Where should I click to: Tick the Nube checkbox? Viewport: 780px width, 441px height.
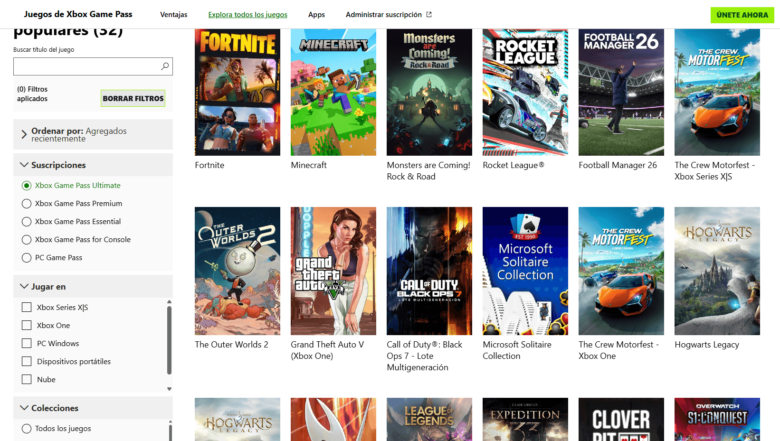pyautogui.click(x=27, y=380)
